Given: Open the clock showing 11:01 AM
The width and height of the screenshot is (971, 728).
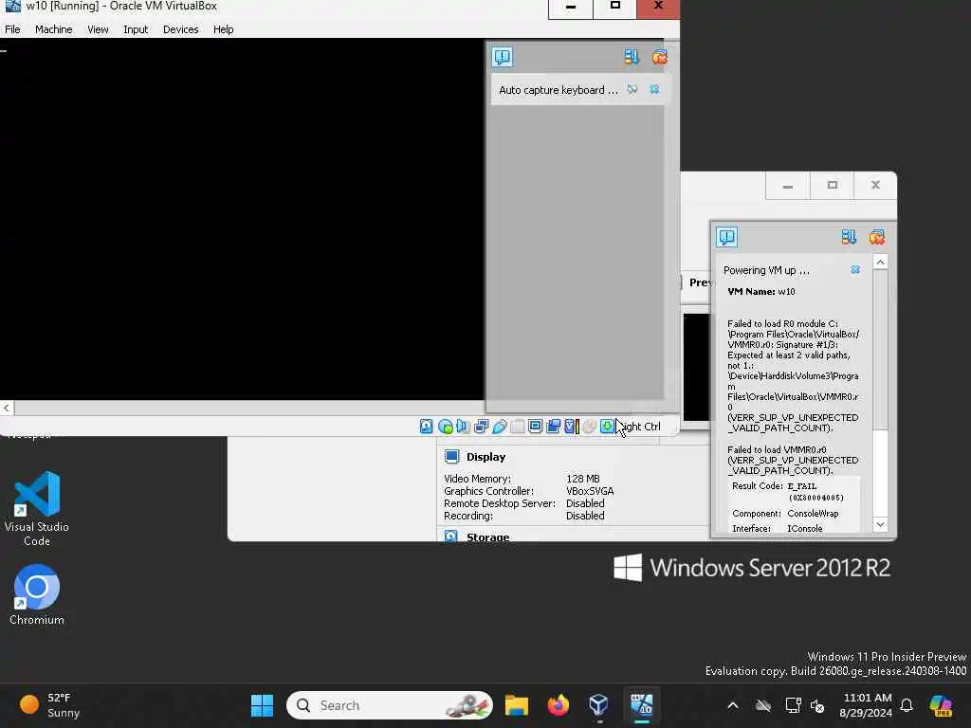Looking at the screenshot, I should click(866, 705).
